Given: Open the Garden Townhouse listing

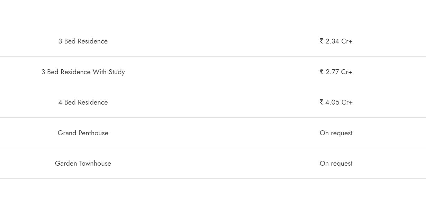Looking at the screenshot, I should point(83,163).
